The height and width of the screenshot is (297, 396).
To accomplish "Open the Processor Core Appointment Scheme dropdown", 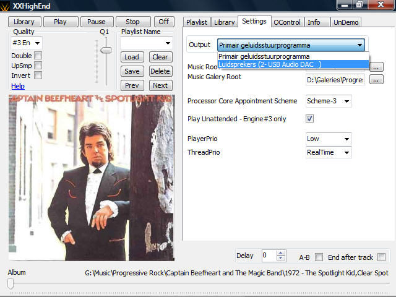I will 329,101.
